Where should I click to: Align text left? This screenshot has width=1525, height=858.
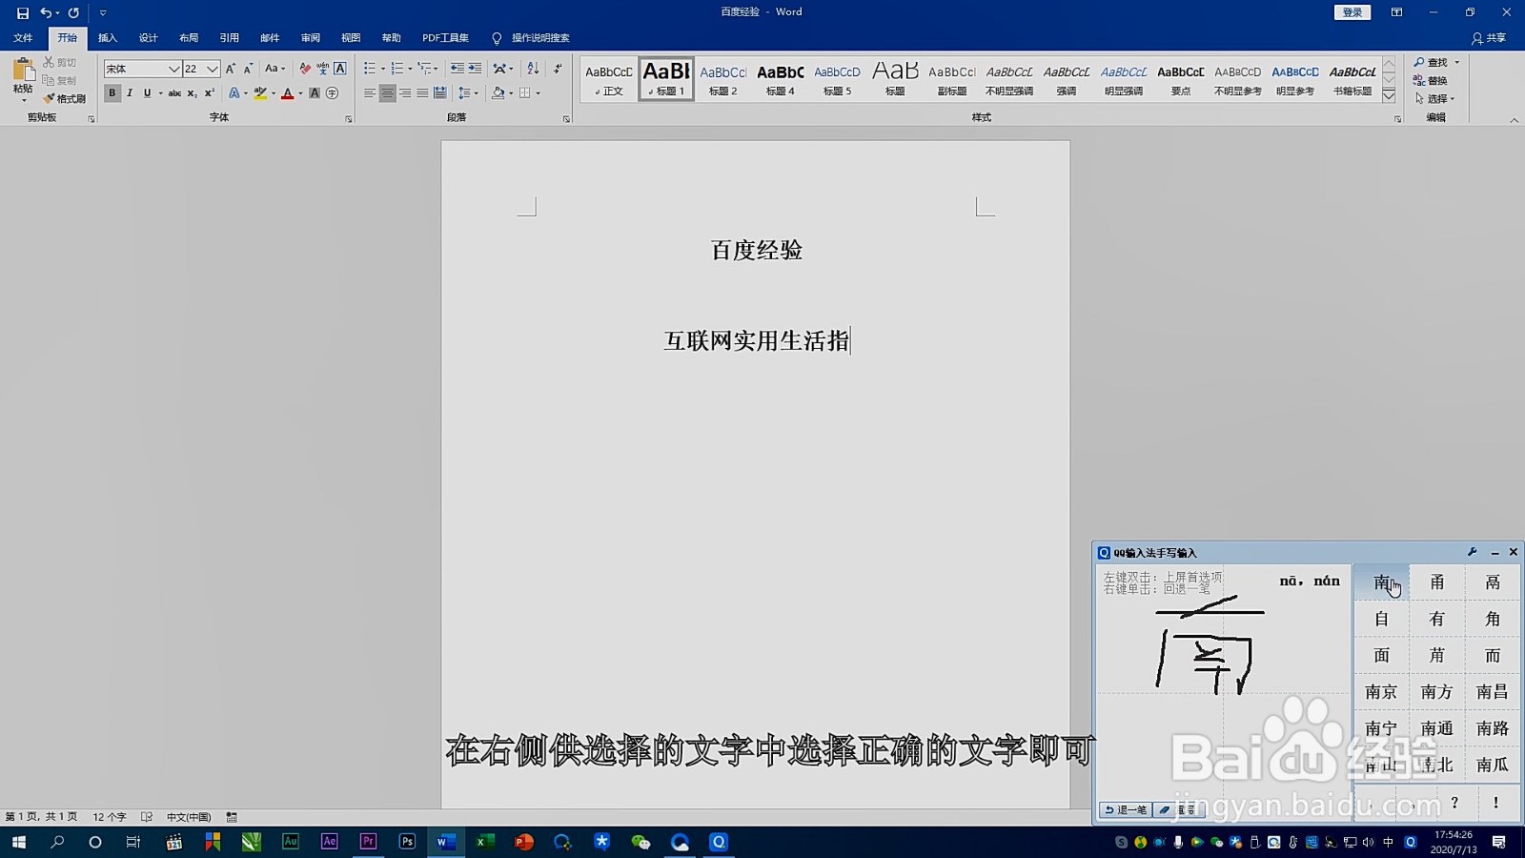pos(370,93)
